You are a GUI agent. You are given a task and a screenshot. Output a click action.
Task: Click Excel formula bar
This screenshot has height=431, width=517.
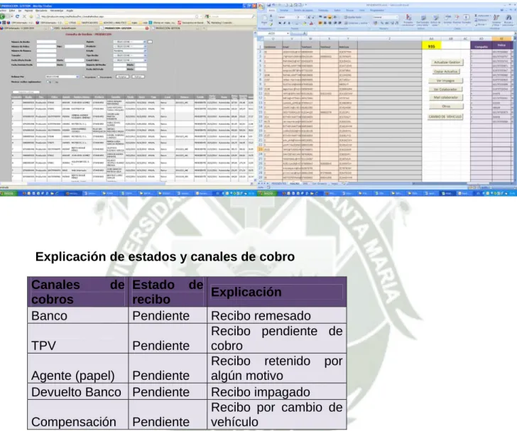pos(409,33)
